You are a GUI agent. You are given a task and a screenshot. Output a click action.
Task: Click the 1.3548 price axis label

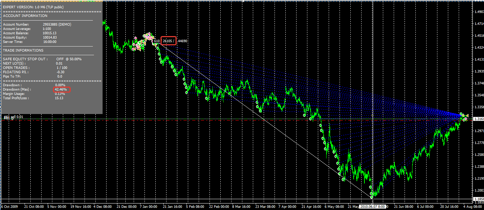coord(479,95)
